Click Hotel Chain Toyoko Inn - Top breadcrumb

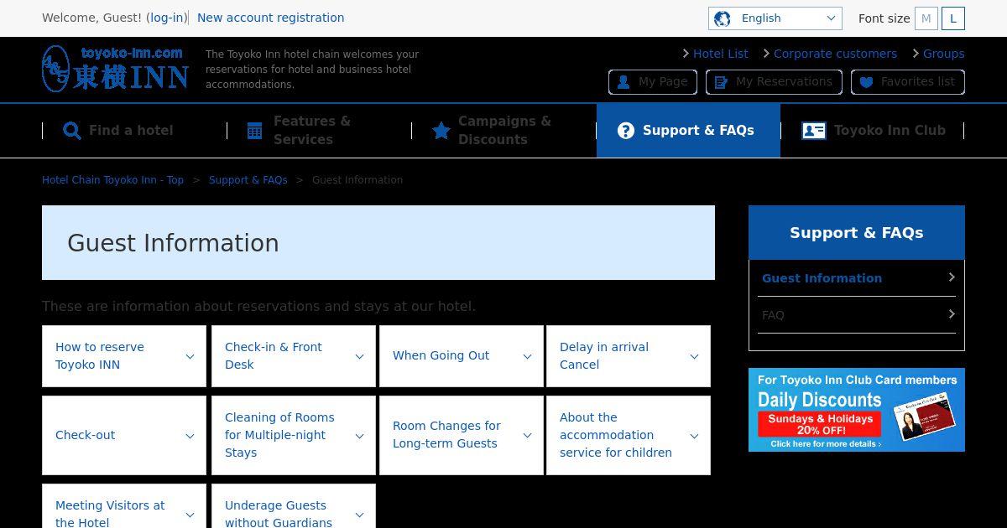pyautogui.click(x=112, y=180)
